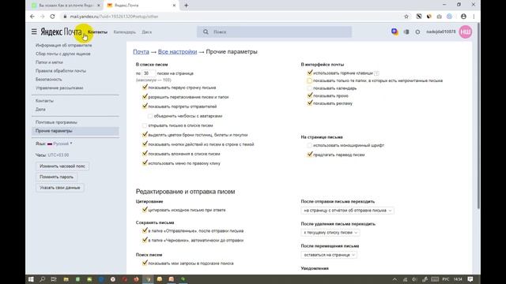Select Безопасность in settings sidebar
The width and height of the screenshot is (506, 284).
49,79
